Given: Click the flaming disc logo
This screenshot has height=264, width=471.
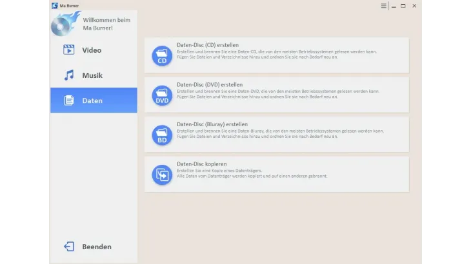Looking at the screenshot, I should pos(65,24).
